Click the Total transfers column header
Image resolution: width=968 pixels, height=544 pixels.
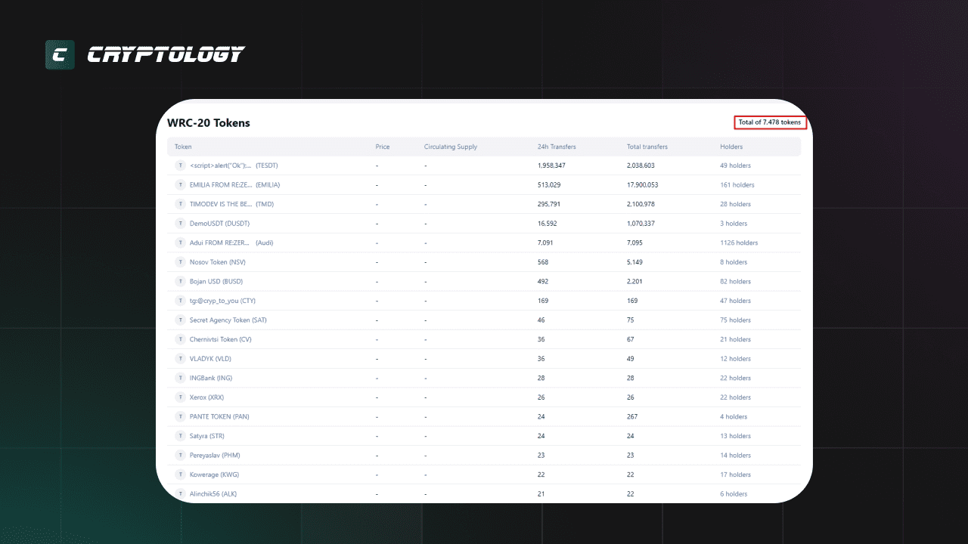click(647, 147)
